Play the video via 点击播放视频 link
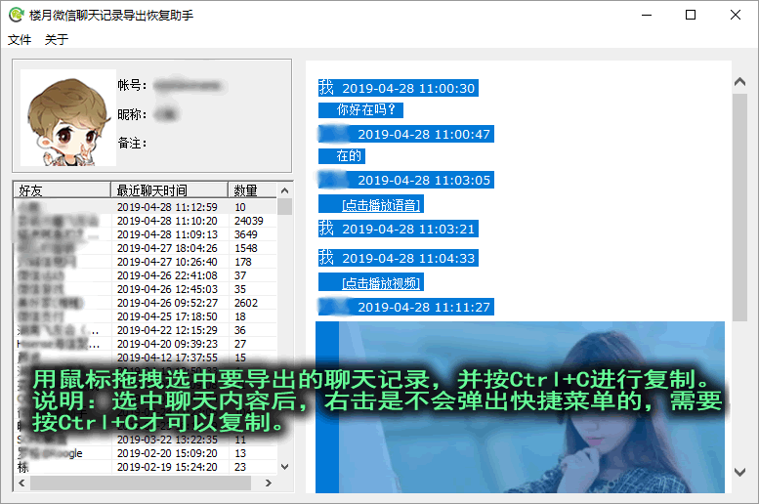759x504 pixels. tap(380, 282)
